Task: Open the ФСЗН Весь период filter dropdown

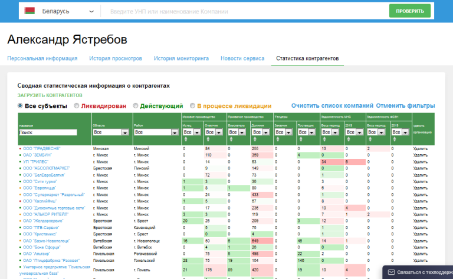Action: pyautogui.click(x=376, y=132)
